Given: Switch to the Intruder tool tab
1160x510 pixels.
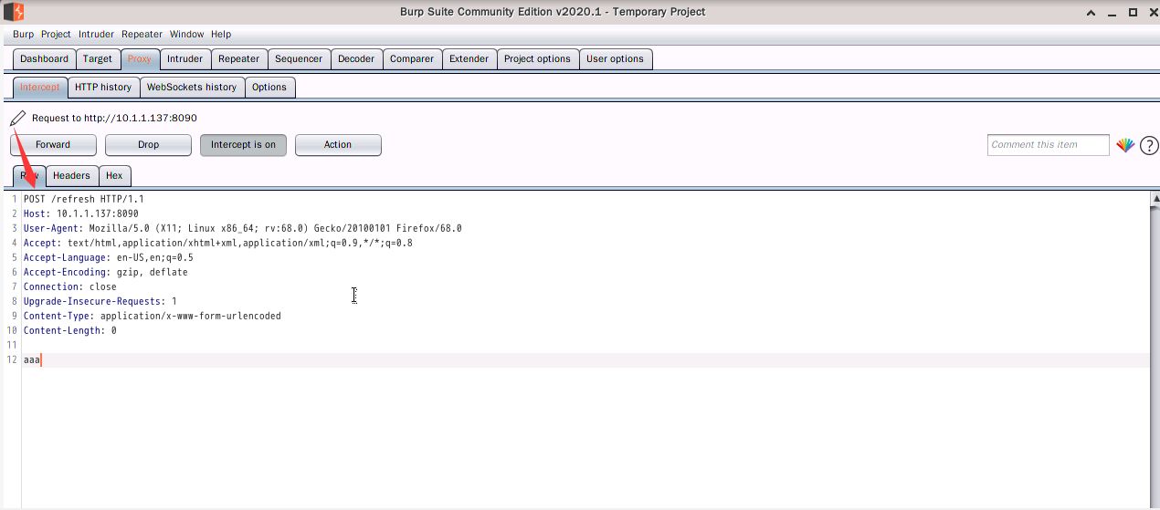Looking at the screenshot, I should click(x=185, y=59).
